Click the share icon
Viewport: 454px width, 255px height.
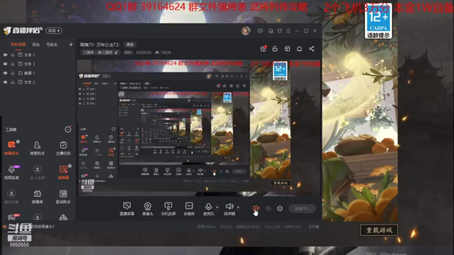312,49
